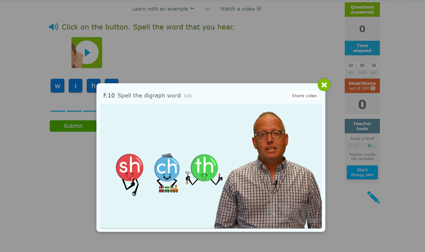This screenshot has width=425, height=252.
Task: Open the Watch a video link
Action: [x=241, y=9]
